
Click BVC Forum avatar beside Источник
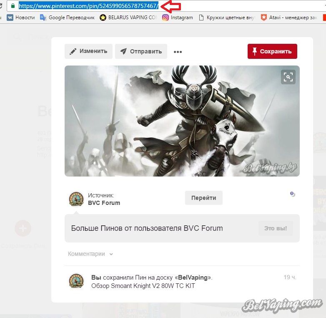(x=76, y=199)
